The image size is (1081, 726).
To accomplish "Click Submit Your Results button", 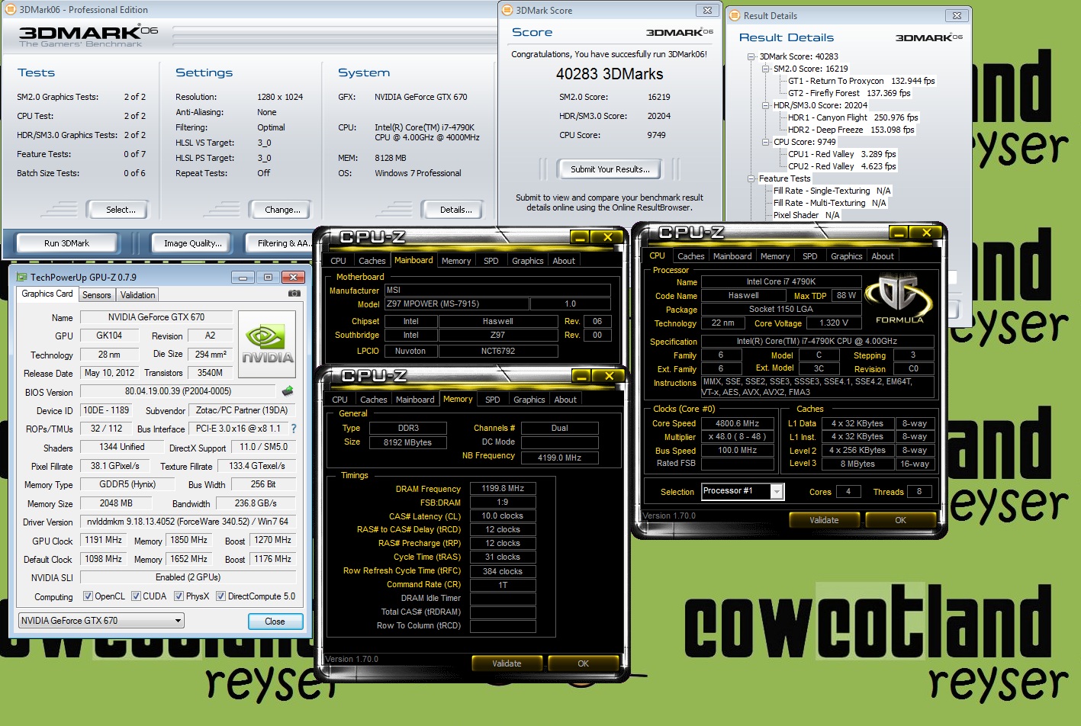I will point(610,169).
